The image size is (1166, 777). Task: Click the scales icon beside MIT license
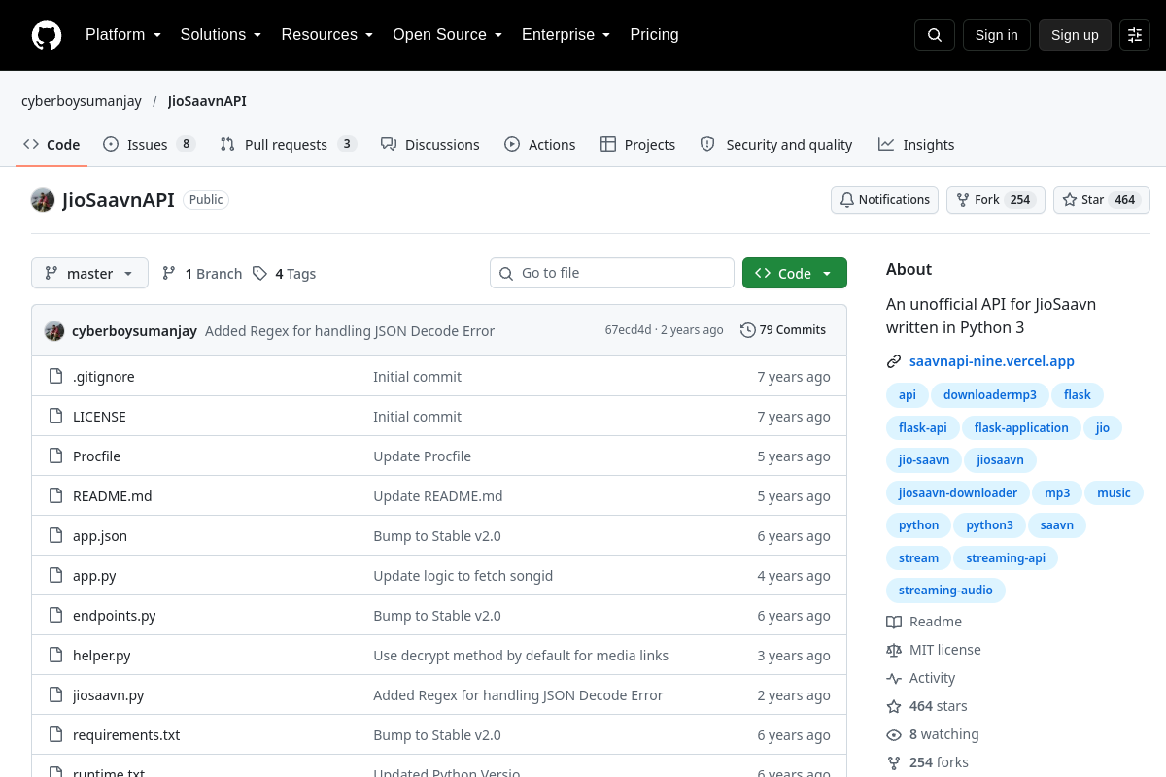click(894, 650)
